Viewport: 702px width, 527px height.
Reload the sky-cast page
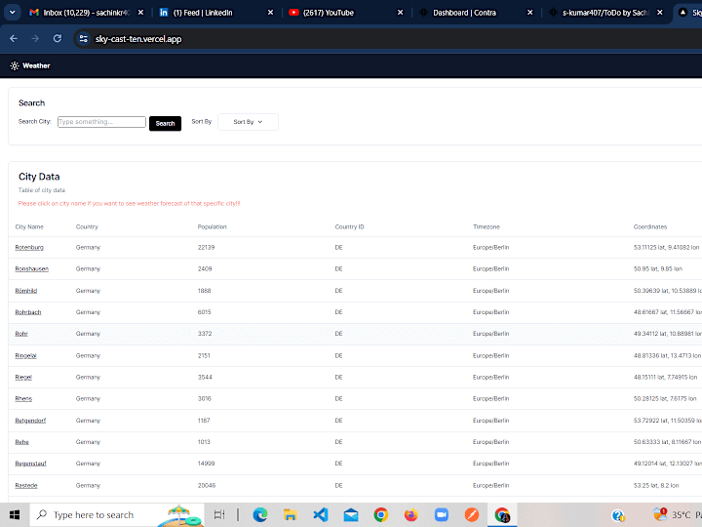tap(58, 39)
